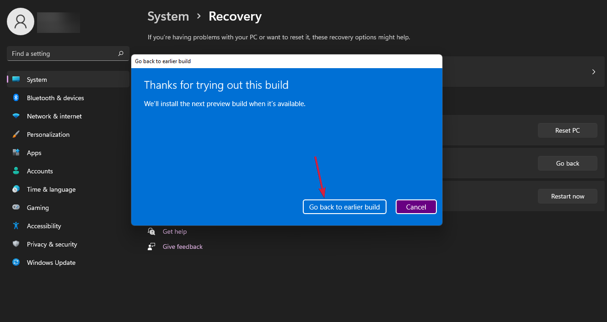Expand the top recovery option via its chevron
The width and height of the screenshot is (607, 322).
coord(593,71)
